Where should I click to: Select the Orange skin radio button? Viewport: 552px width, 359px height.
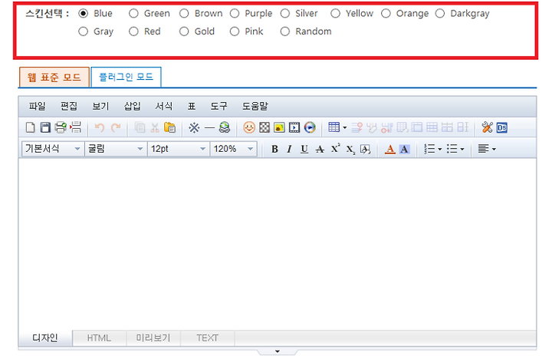coord(386,13)
